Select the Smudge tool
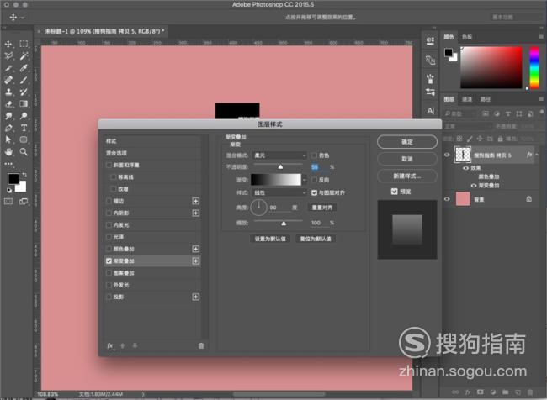 coord(8,116)
